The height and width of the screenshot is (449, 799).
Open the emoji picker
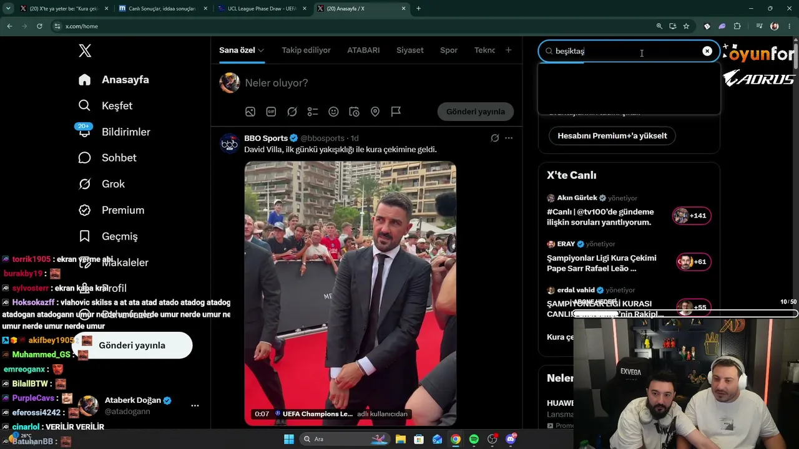[333, 112]
